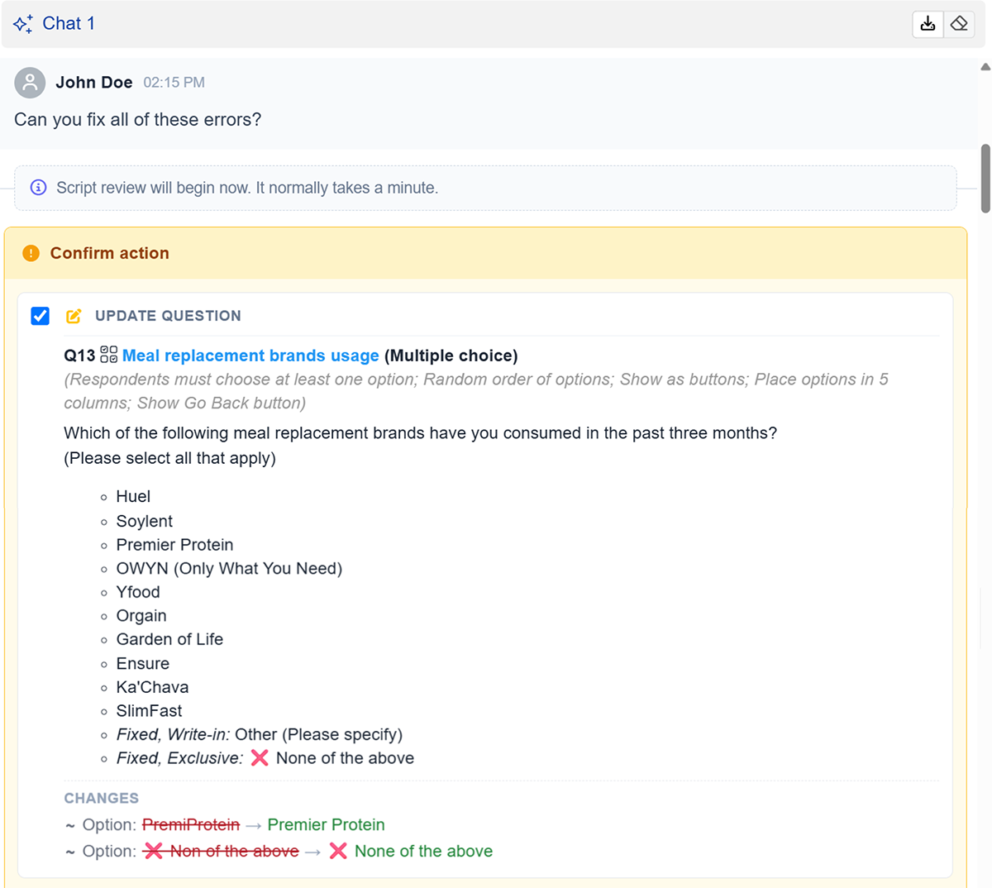Click the Huel option
Screen dimensions: 992x888
[x=133, y=496]
